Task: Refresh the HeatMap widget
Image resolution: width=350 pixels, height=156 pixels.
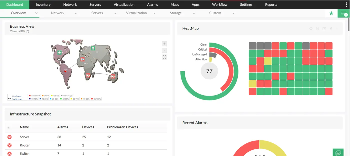Action: point(311,28)
